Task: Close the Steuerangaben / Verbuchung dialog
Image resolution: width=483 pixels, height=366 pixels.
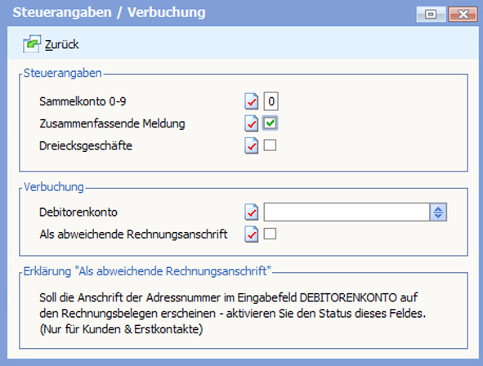Action: coord(463,14)
